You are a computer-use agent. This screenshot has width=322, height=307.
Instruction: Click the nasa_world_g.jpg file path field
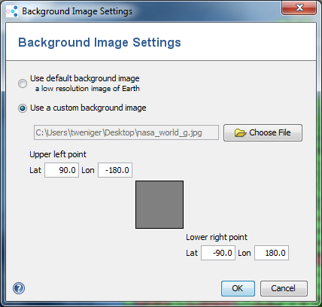click(126, 132)
